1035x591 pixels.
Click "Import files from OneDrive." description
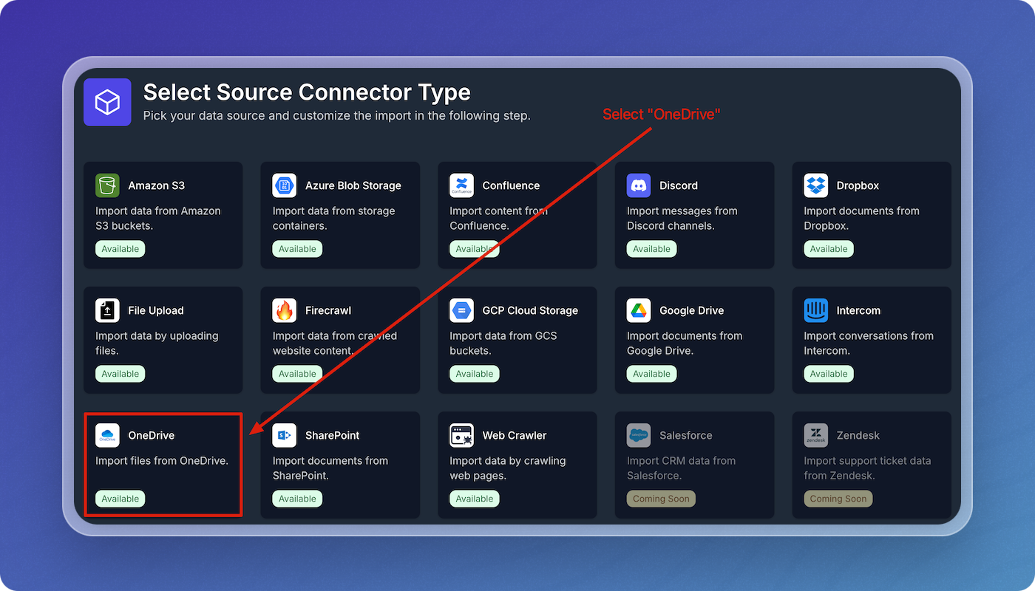[x=162, y=460]
